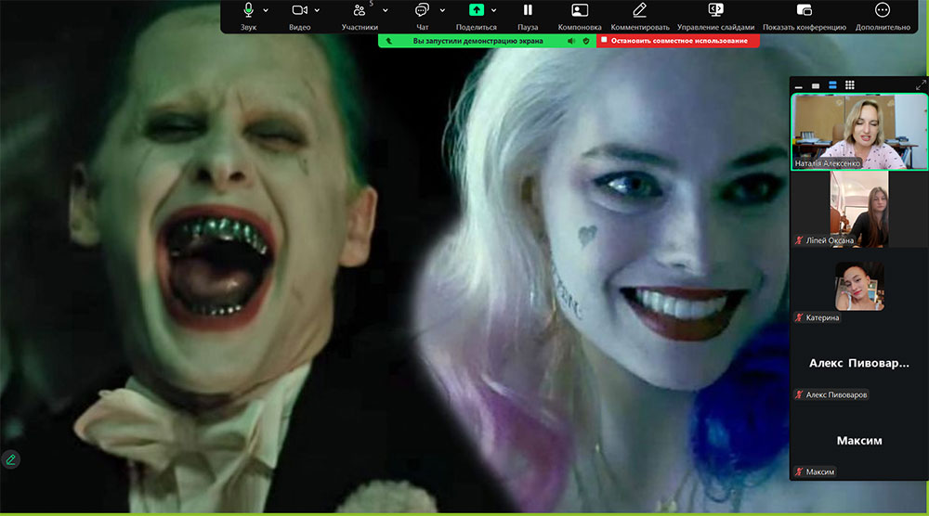Open Управление слайдами slide control
The height and width of the screenshot is (516, 929).
715,16
